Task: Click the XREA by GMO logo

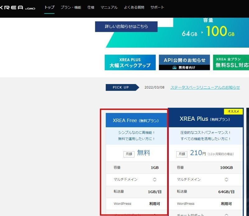Action: point(17,7)
